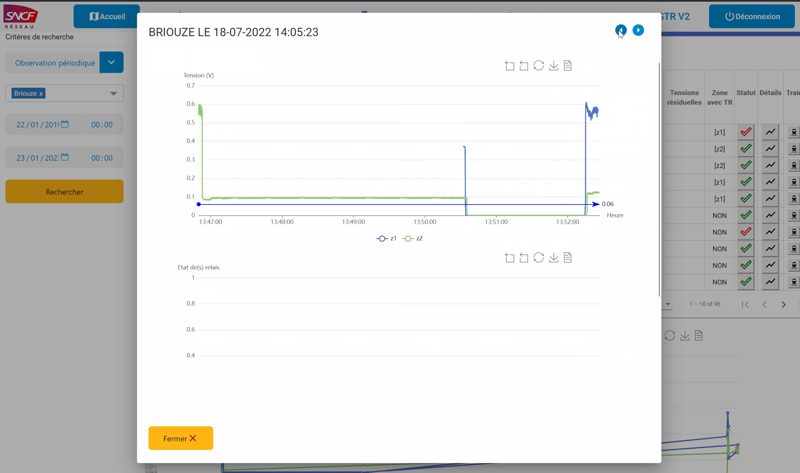The height and width of the screenshot is (473, 800).
Task: Expand the Observation périodique dropdown
Action: click(111, 62)
